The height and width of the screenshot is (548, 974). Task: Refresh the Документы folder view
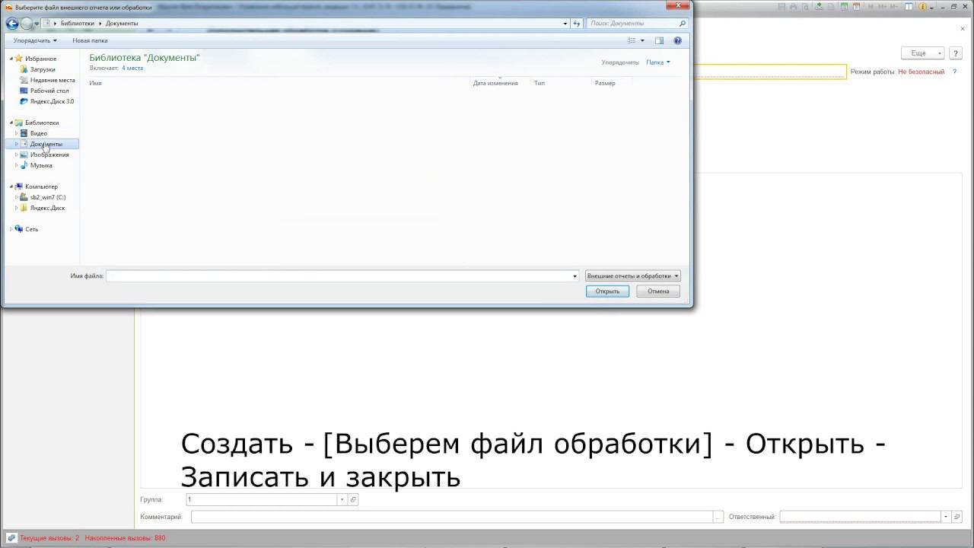[x=577, y=24]
